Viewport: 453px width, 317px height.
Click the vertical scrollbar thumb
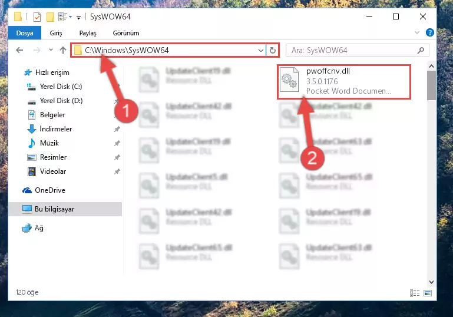click(431, 85)
